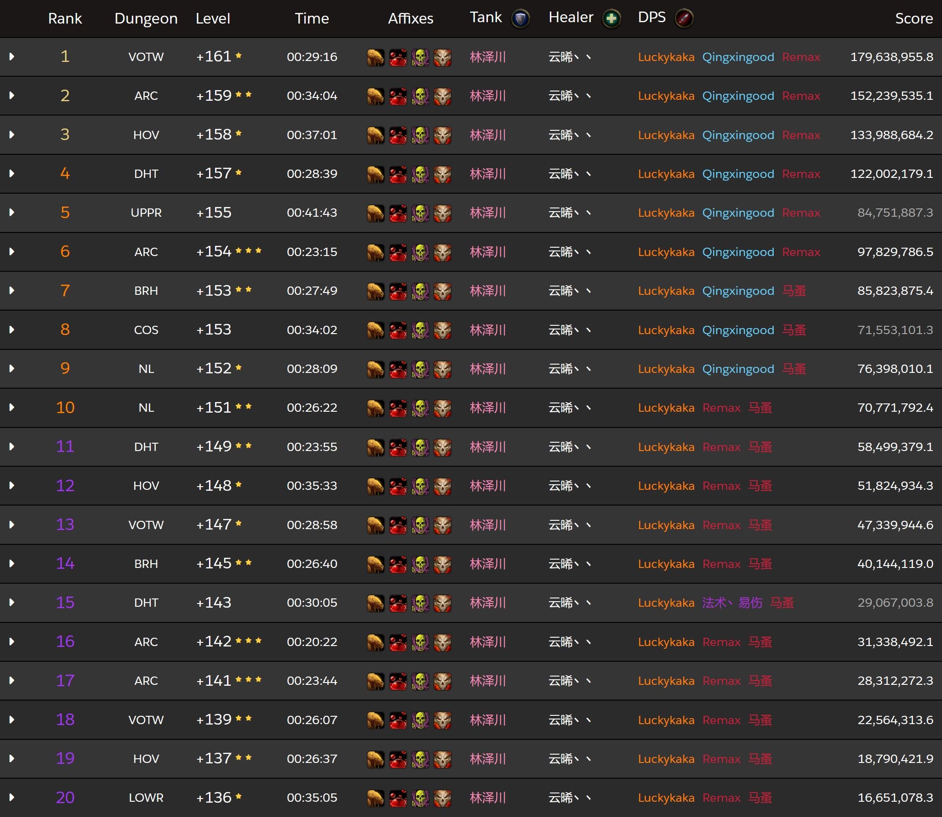Open 法术丶易伤 player link in rank 15
This screenshot has height=817, width=942.
(732, 603)
